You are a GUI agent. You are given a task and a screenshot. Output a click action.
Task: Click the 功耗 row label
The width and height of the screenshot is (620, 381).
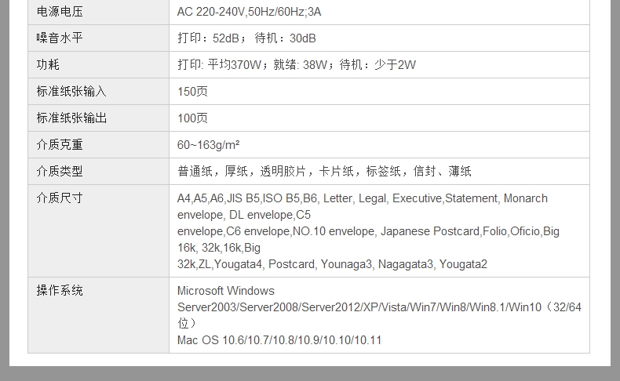point(48,64)
